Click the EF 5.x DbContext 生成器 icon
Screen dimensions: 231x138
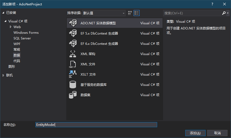pos(73,33)
